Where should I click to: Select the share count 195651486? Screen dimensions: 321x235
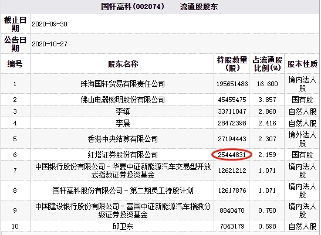click(232, 84)
